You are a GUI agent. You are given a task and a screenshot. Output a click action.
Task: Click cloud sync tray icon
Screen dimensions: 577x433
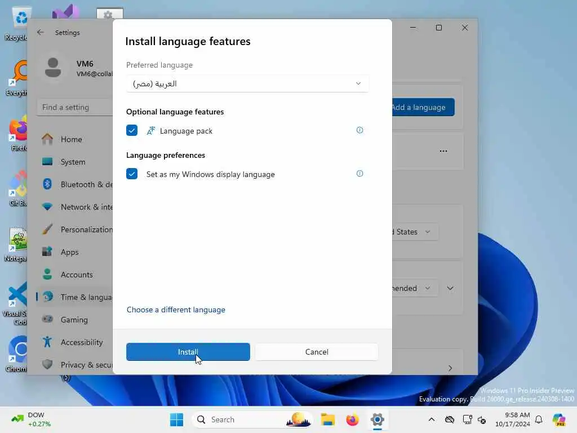click(449, 419)
